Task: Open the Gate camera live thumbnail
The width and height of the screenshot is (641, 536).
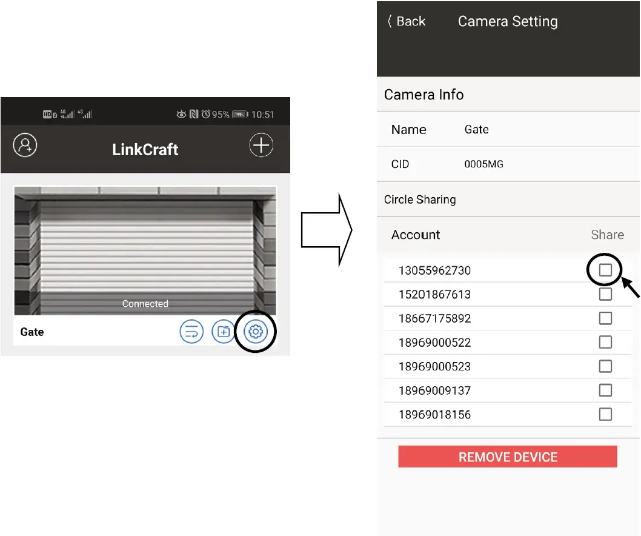Action: (x=145, y=251)
